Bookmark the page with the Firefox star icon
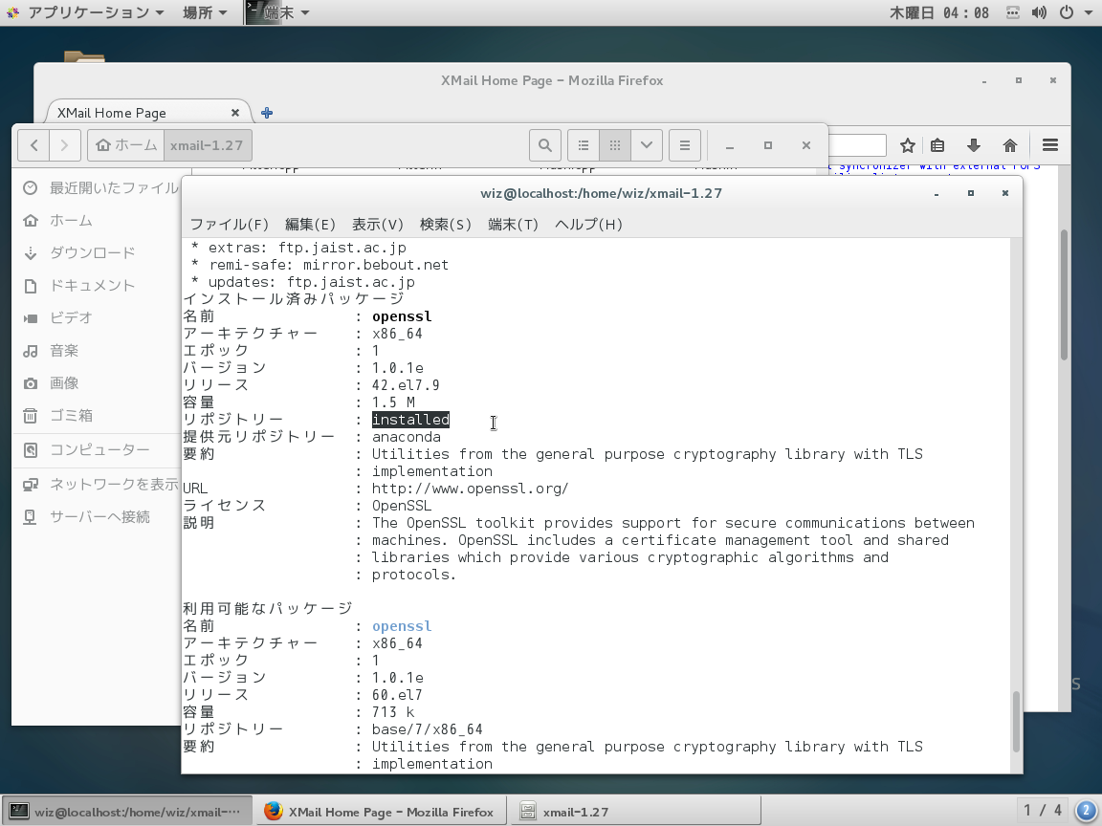This screenshot has height=826, width=1102. [907, 145]
